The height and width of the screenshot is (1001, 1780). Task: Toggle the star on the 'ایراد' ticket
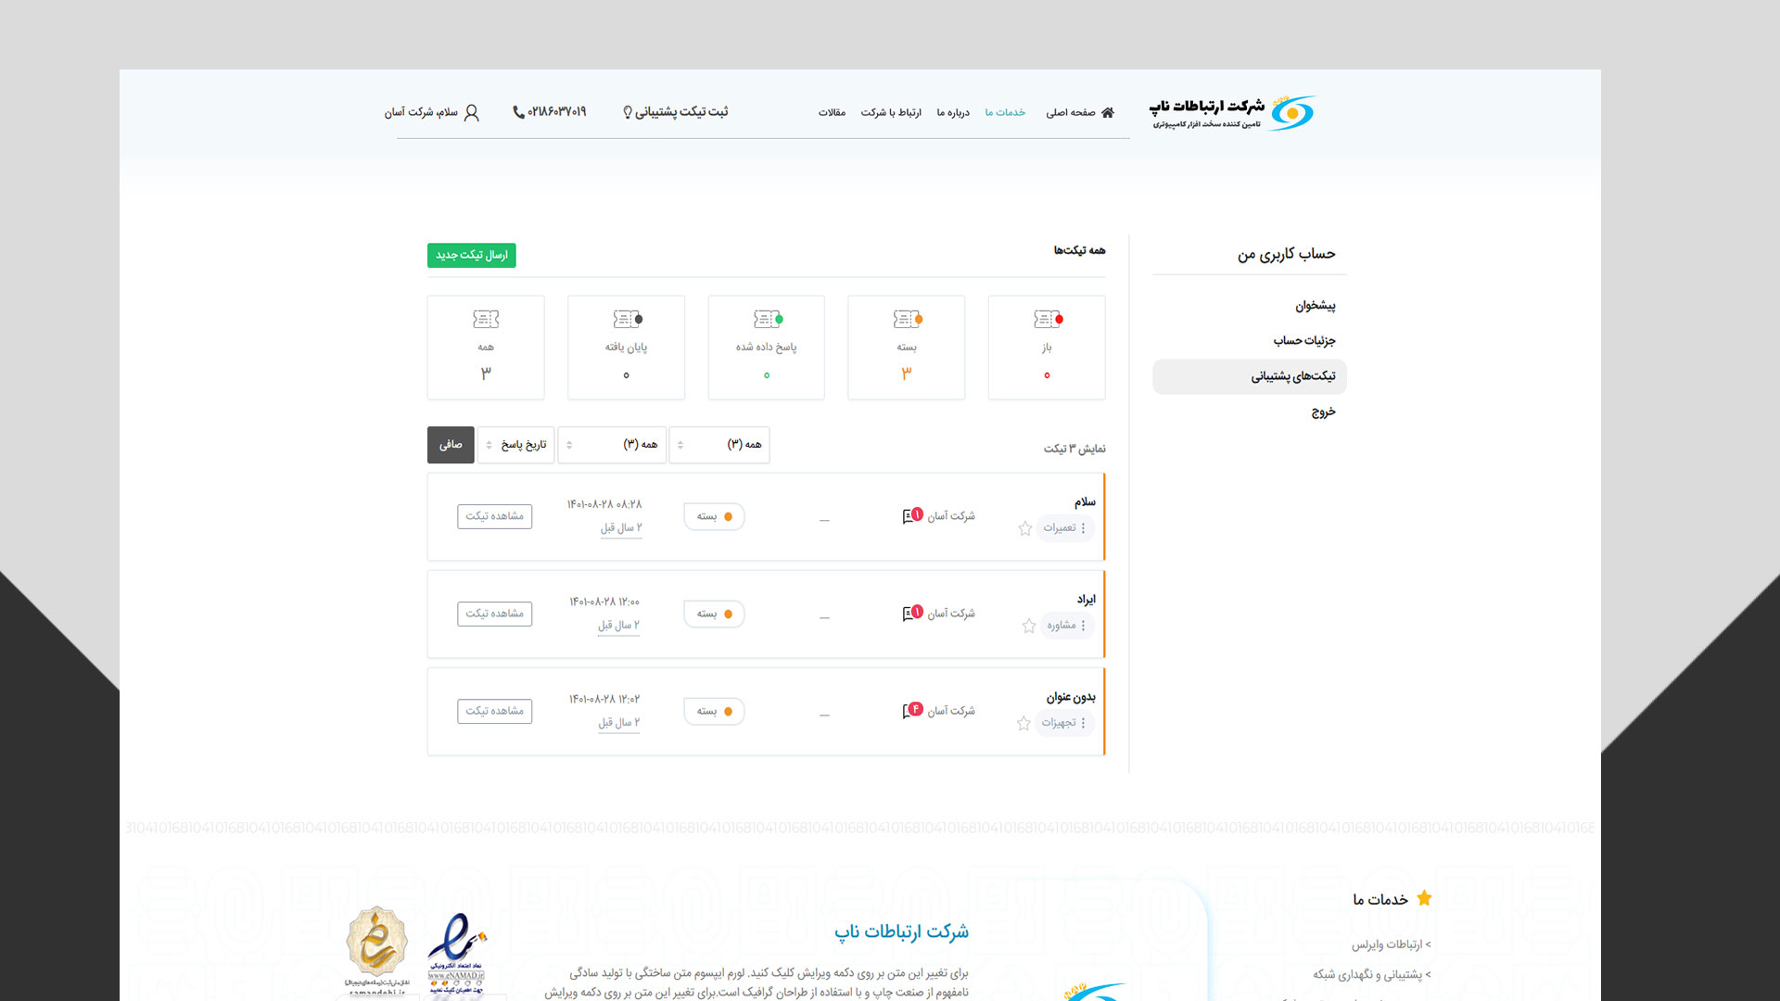[x=1029, y=626]
